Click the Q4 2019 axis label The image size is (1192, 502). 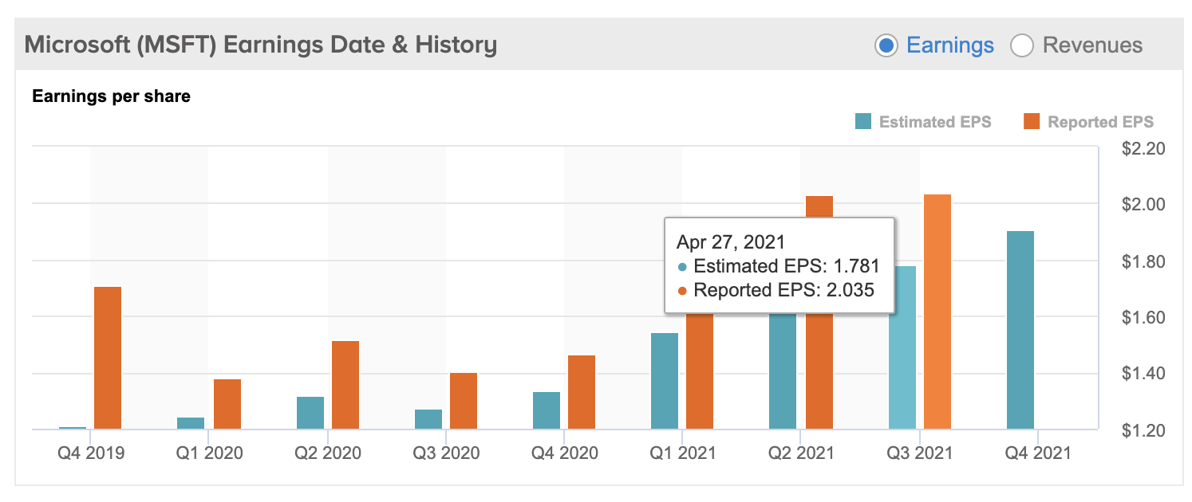90,453
